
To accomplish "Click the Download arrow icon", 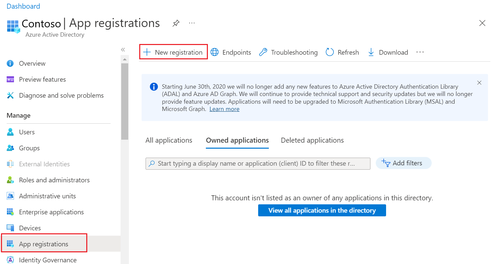I will [x=371, y=52].
